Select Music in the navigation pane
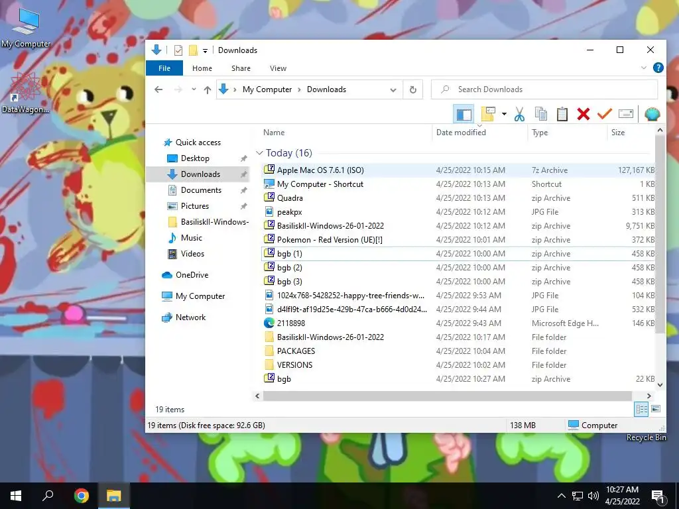679x509 pixels. tap(192, 238)
